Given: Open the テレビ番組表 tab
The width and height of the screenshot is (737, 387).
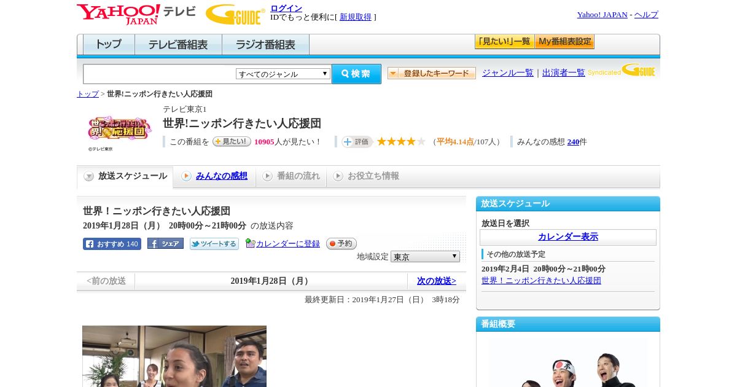Looking at the screenshot, I should [178, 45].
